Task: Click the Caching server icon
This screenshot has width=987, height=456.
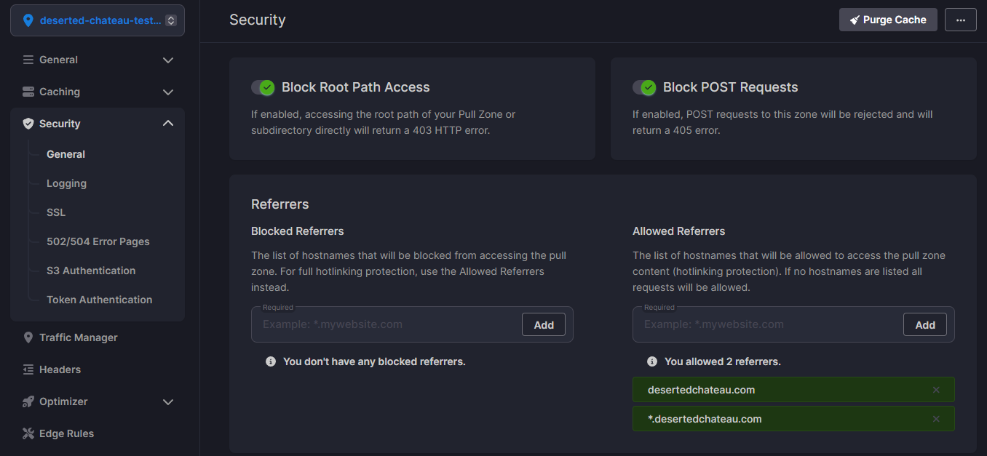Action: point(28,92)
